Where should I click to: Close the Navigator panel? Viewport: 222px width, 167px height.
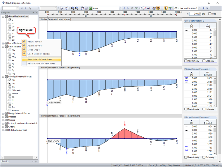36,13
